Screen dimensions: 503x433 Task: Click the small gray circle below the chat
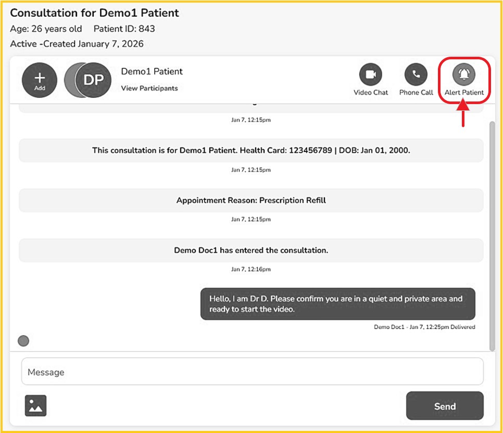click(23, 341)
